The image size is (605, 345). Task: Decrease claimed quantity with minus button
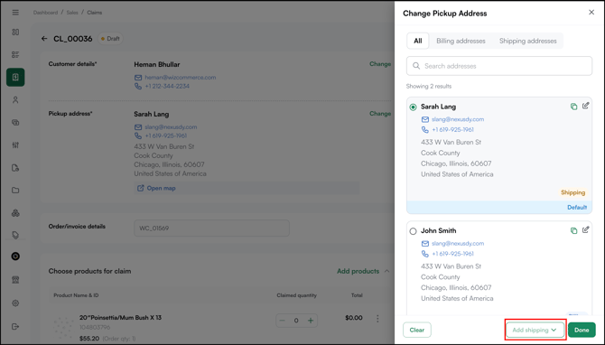point(282,321)
